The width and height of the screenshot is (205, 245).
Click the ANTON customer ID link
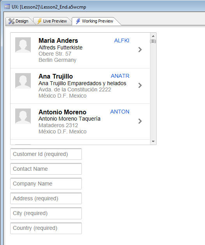click(120, 112)
